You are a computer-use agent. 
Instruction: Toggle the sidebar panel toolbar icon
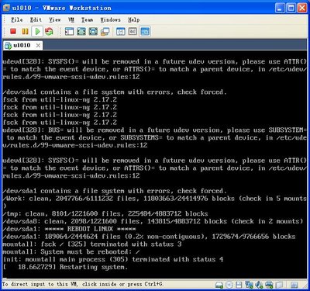(69, 32)
